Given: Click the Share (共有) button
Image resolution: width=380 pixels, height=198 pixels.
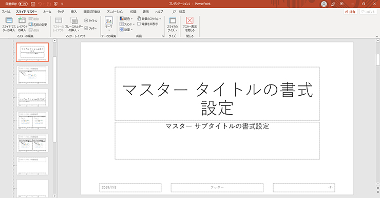Looking at the screenshot, I should [x=350, y=12].
